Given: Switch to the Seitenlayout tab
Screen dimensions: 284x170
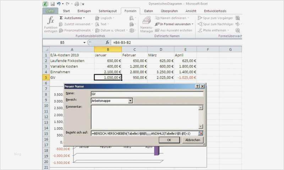Looking at the screenshot, I should point(108,11).
